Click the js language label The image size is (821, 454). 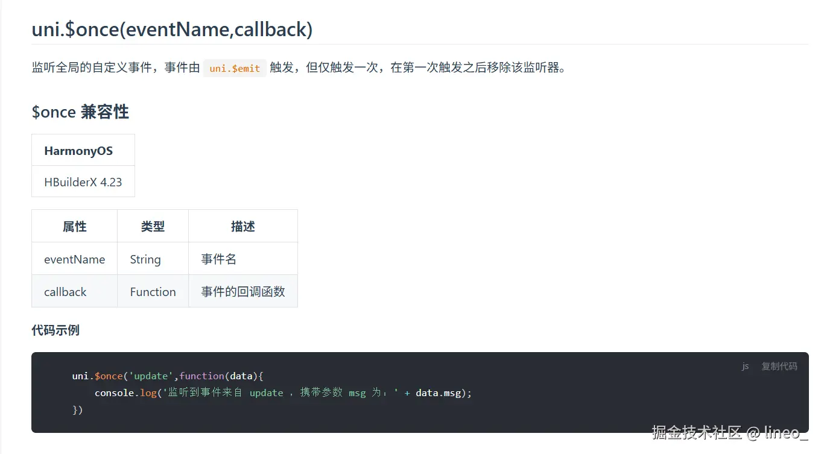click(x=746, y=366)
